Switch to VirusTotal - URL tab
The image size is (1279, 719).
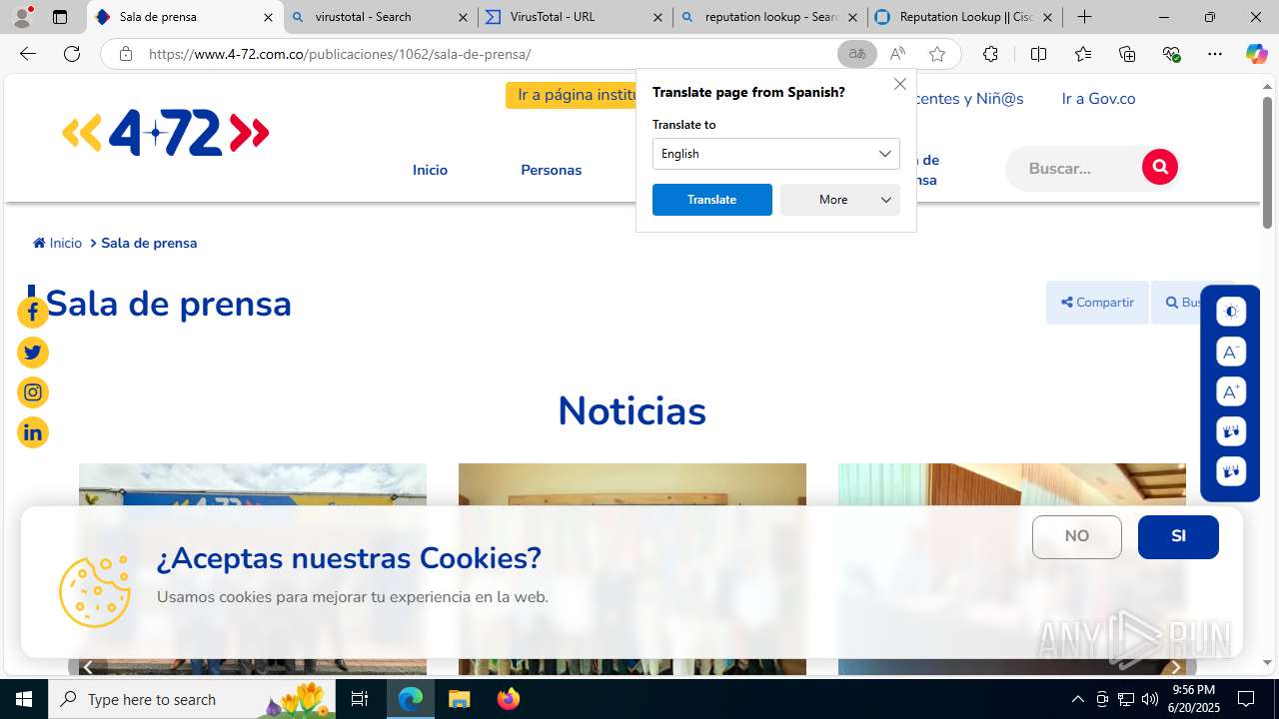pyautogui.click(x=575, y=17)
